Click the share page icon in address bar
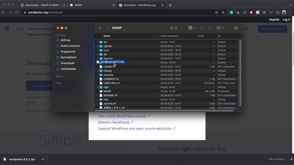294x165 pixels. point(216,12)
